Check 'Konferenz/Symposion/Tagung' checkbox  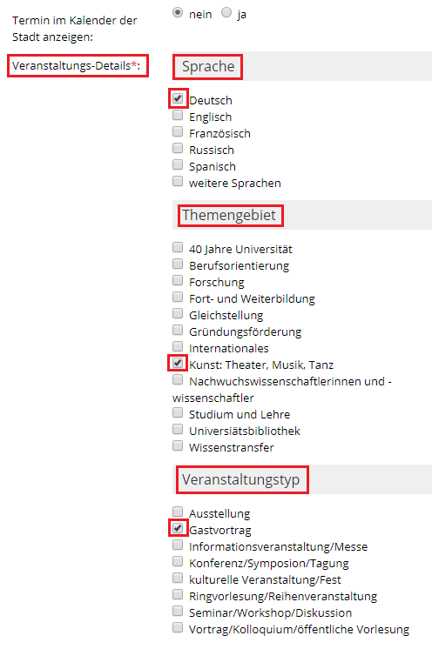(178, 561)
